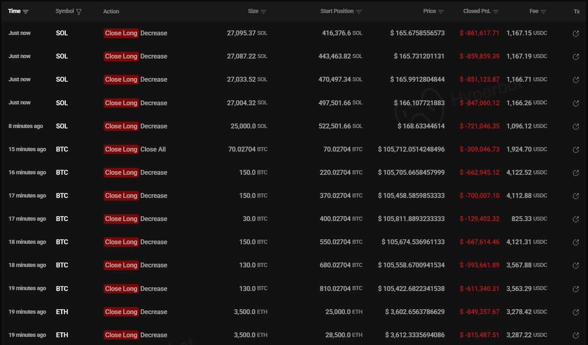Viewport: 588px width, 345px height.
Task: Click the price $ 105,712.0514248496
Action: click(x=412, y=149)
